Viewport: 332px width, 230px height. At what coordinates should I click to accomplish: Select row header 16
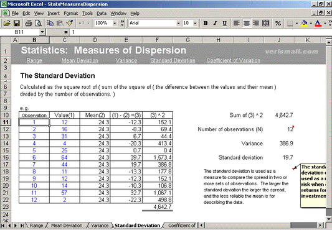tap(6, 157)
